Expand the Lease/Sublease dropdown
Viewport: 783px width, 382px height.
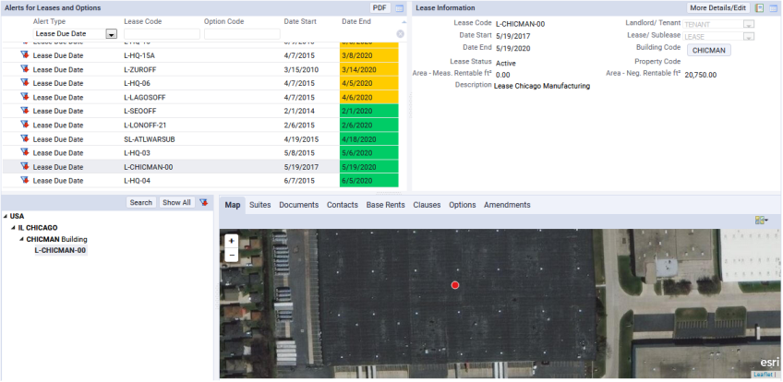pyautogui.click(x=748, y=36)
